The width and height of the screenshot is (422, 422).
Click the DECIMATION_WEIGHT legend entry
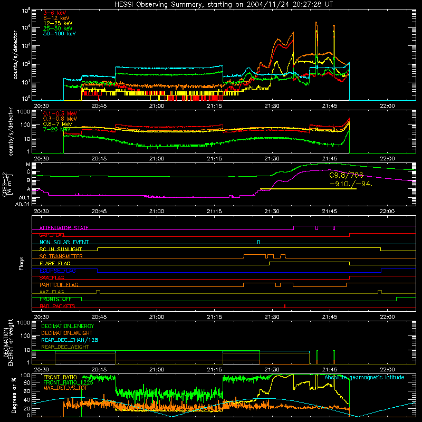pos(67,333)
